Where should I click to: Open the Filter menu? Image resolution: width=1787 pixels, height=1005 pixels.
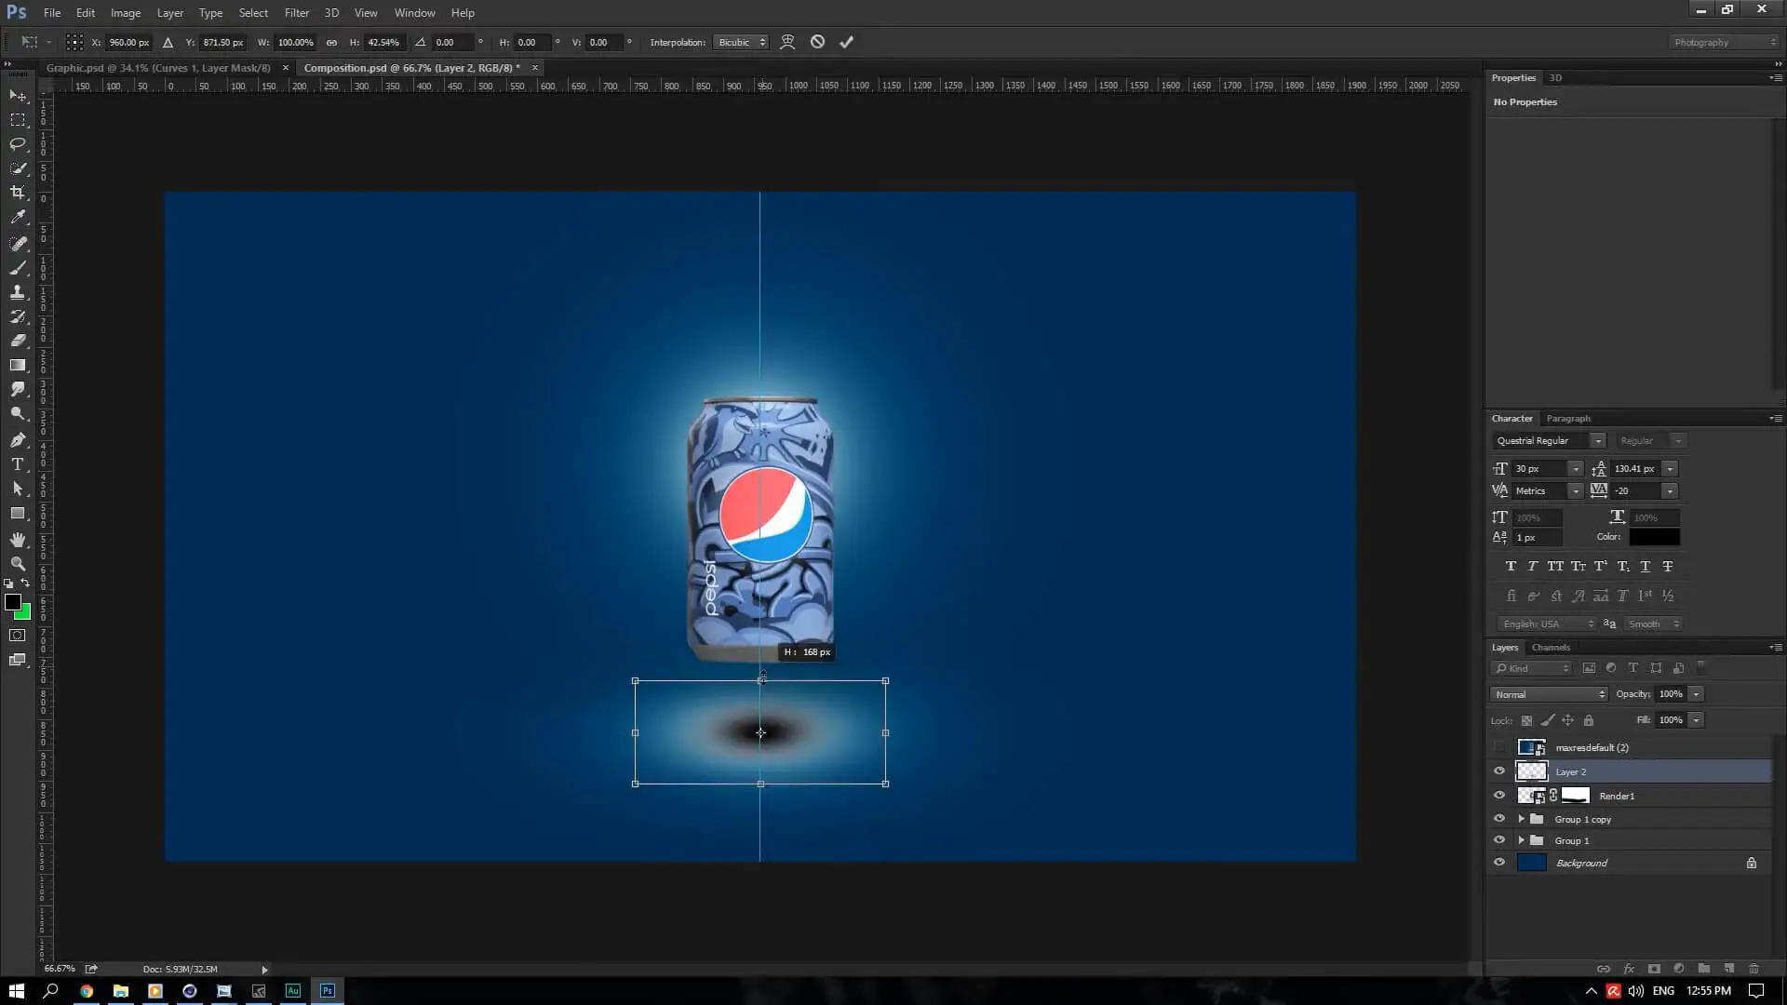(x=297, y=13)
